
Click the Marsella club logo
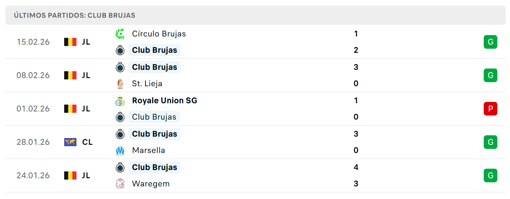click(x=120, y=150)
